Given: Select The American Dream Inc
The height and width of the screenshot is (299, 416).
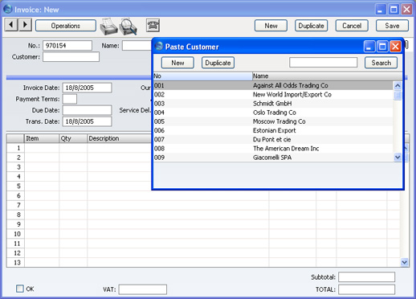Looking at the screenshot, I should click(273, 149).
